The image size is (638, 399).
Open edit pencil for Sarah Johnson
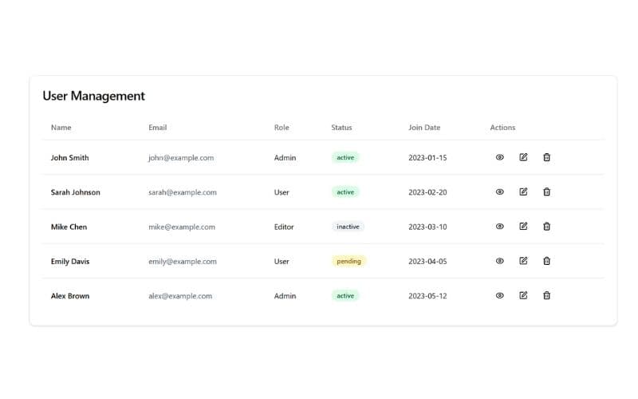click(523, 192)
